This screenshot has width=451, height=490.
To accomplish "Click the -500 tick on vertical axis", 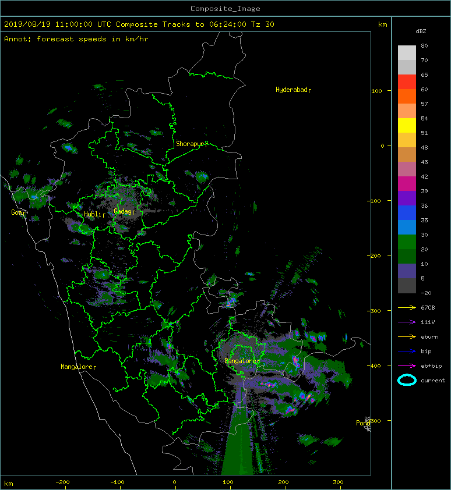I will pos(376,421).
